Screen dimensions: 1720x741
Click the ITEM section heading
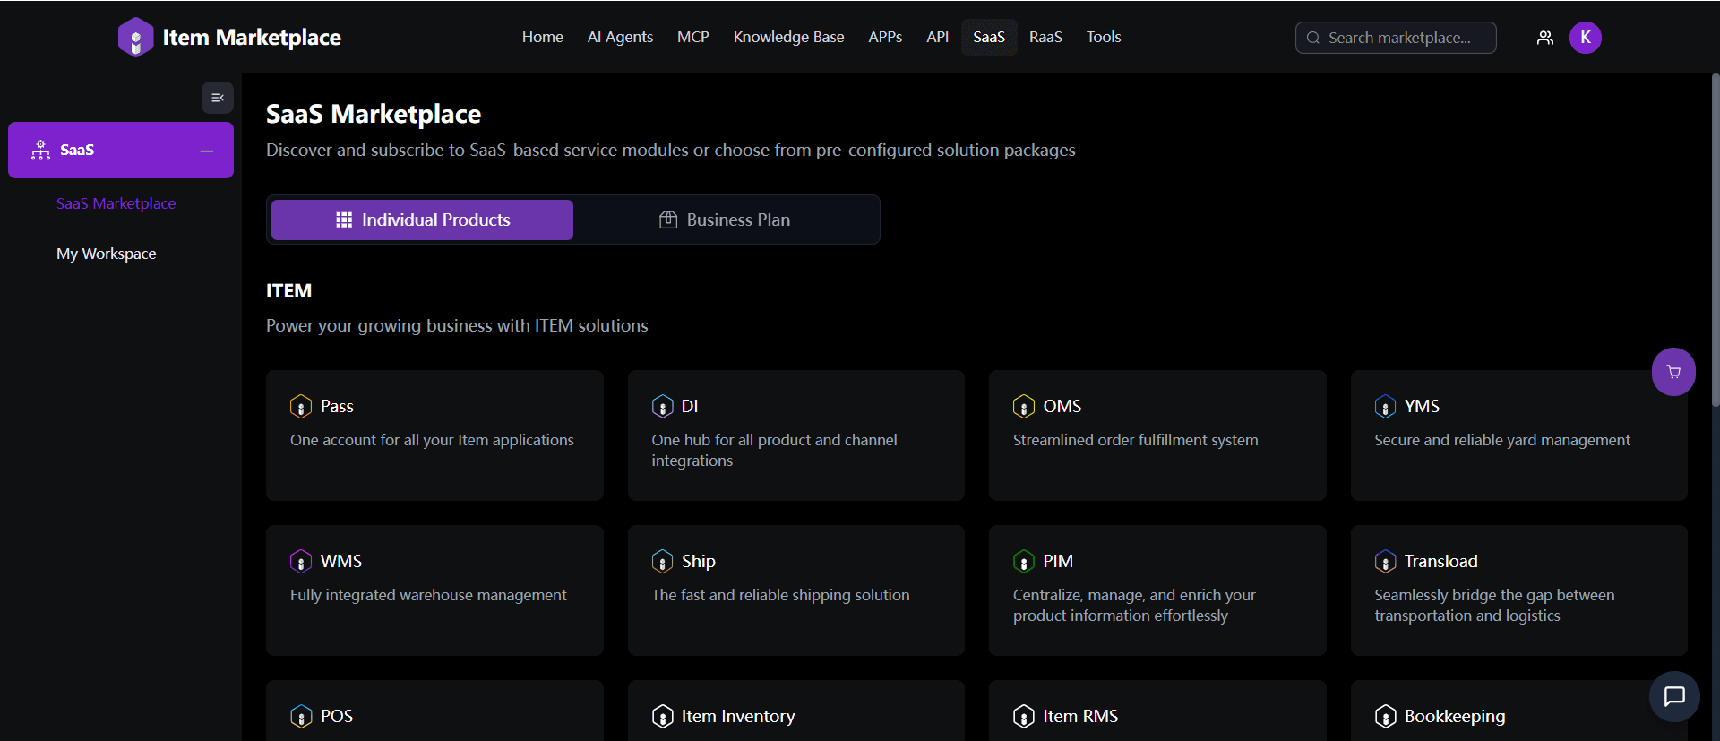[x=288, y=291]
